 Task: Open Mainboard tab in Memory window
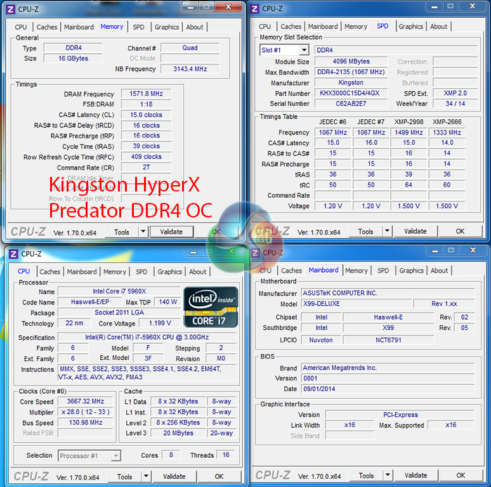[79, 27]
